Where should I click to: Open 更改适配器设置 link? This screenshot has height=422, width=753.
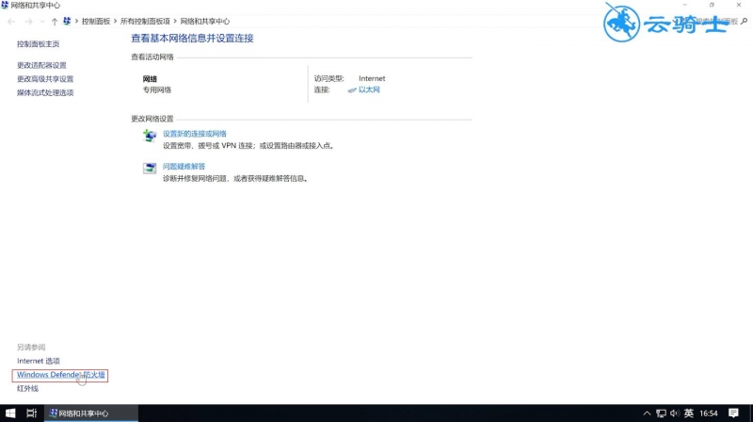(x=41, y=65)
